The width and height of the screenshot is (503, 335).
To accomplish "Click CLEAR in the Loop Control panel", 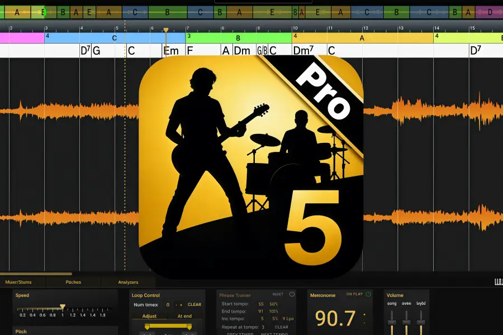I will pyautogui.click(x=194, y=304).
